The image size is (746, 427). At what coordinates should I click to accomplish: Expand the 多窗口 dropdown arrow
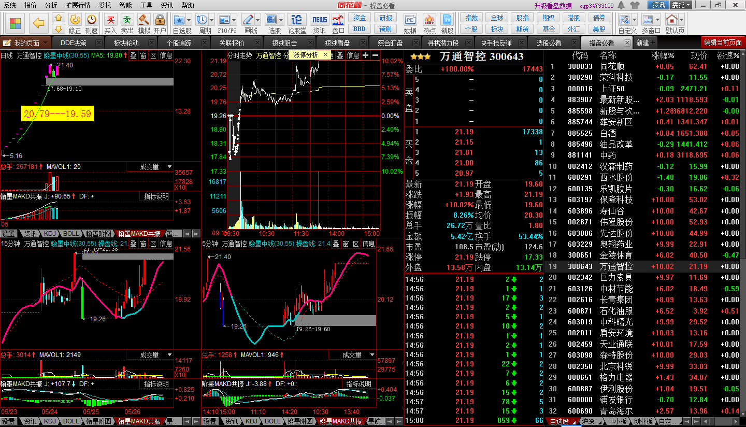[x=657, y=20]
